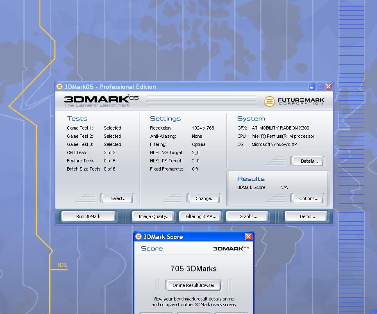The height and width of the screenshot is (314, 377).
Task: Click the 3DMark Score N/A value
Action: coord(284,187)
